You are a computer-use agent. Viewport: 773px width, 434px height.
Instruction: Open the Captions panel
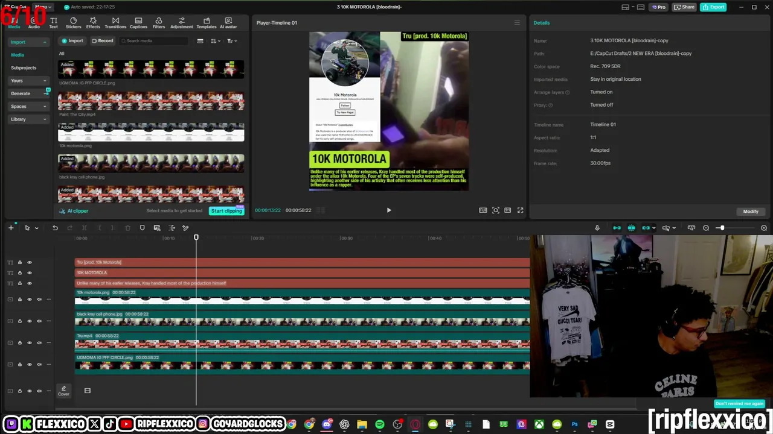pyautogui.click(x=138, y=23)
